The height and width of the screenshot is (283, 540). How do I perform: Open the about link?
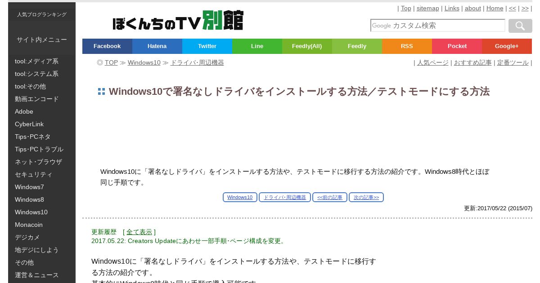[x=472, y=8]
